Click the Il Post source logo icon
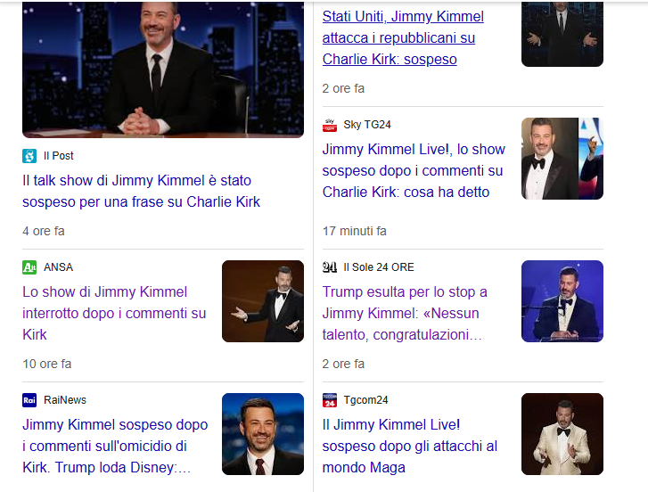648x492 pixels. 29,156
